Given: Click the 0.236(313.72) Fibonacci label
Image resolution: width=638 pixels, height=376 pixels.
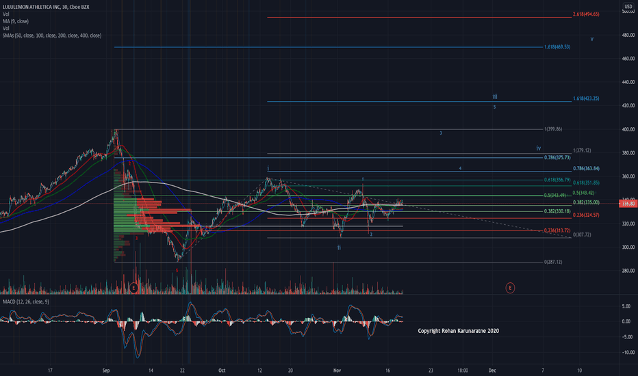Looking at the screenshot, I should click(557, 230).
